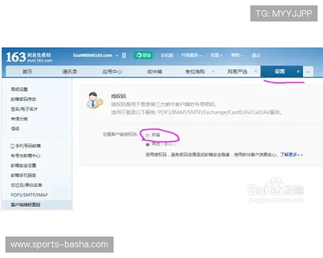This screenshot has width=323, height=258.
Task: Expand the 帮助 dropdown menu
Action: [x=237, y=55]
